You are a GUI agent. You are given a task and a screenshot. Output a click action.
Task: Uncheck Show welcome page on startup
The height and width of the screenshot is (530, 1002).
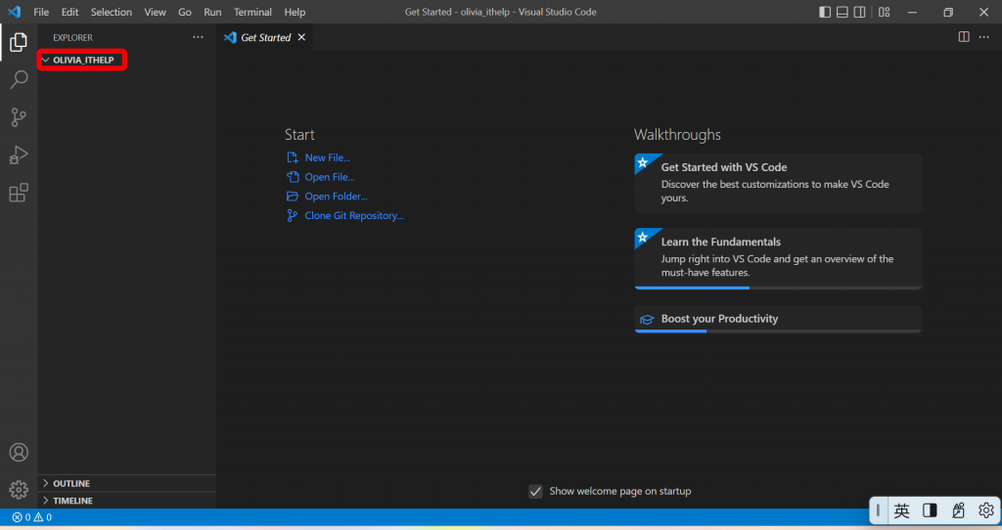coord(535,491)
